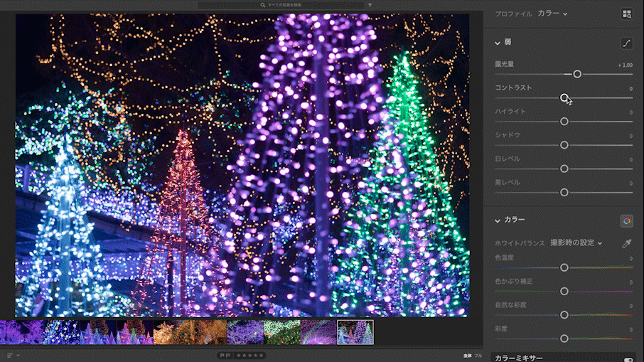Click the main Christmas lights photo
The height and width of the screenshot is (362, 644).
pyautogui.click(x=242, y=165)
